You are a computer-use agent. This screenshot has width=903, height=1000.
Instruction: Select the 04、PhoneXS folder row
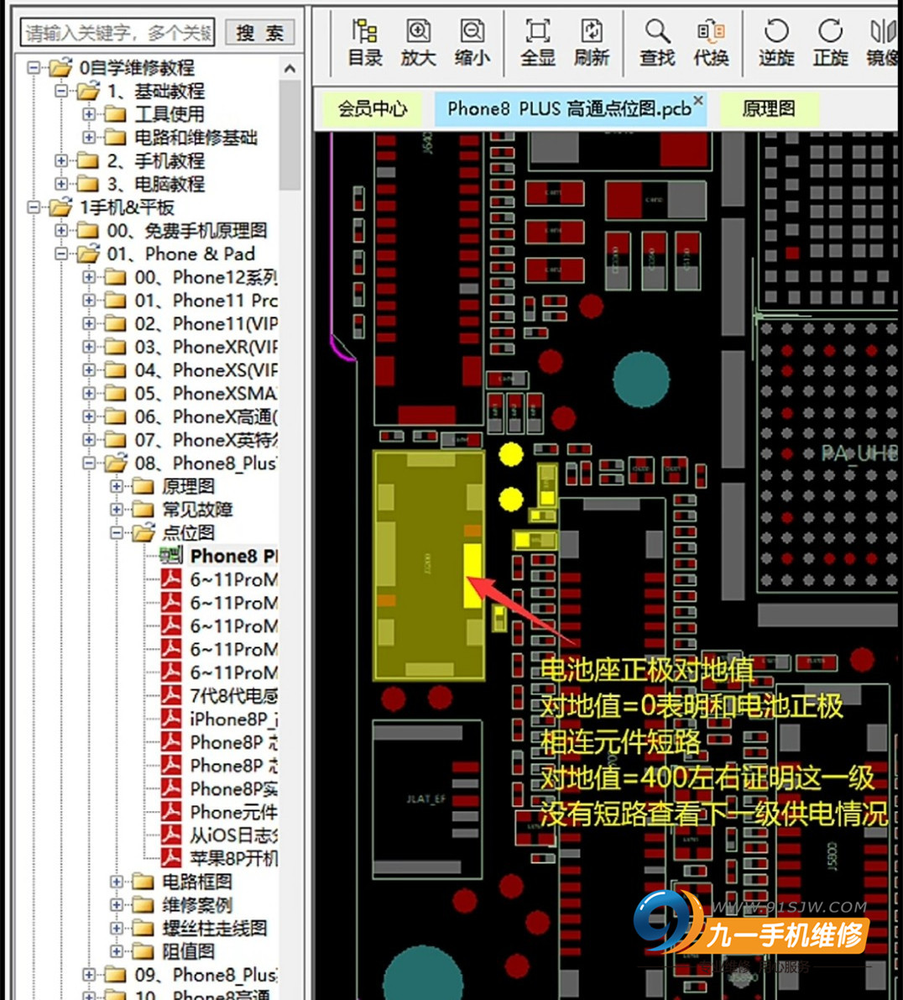(x=190, y=370)
